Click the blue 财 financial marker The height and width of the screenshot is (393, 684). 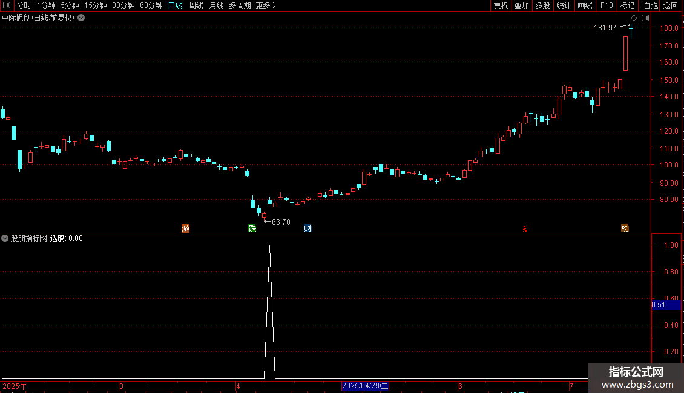(307, 229)
